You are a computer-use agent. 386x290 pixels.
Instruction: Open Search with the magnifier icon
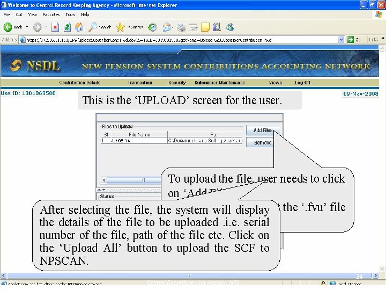pyautogui.click(x=93, y=27)
